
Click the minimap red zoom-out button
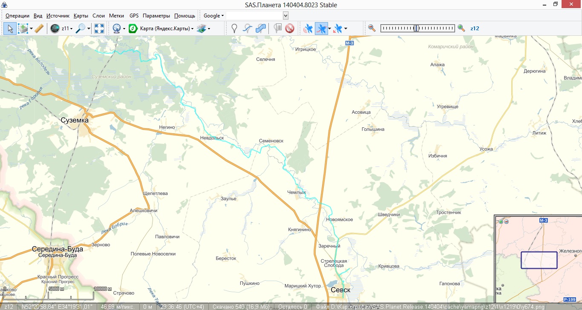(506, 221)
